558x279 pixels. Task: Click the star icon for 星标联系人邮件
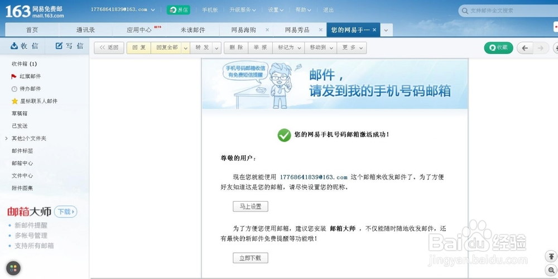[15, 101]
